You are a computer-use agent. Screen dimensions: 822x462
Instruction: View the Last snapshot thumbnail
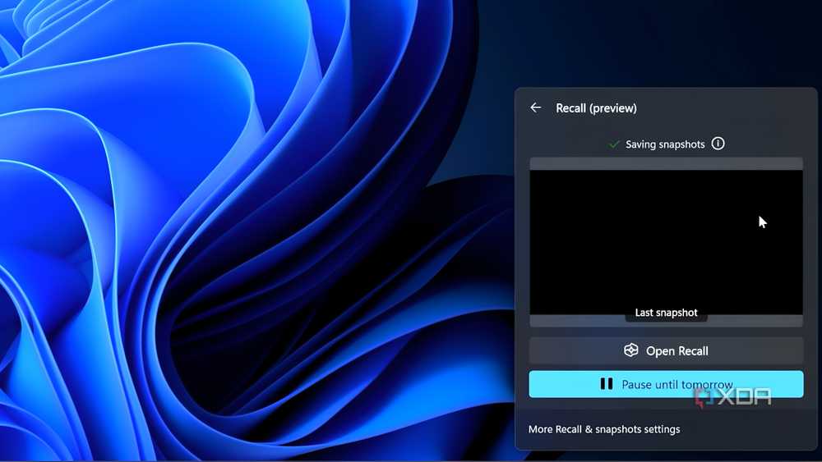[x=666, y=242]
